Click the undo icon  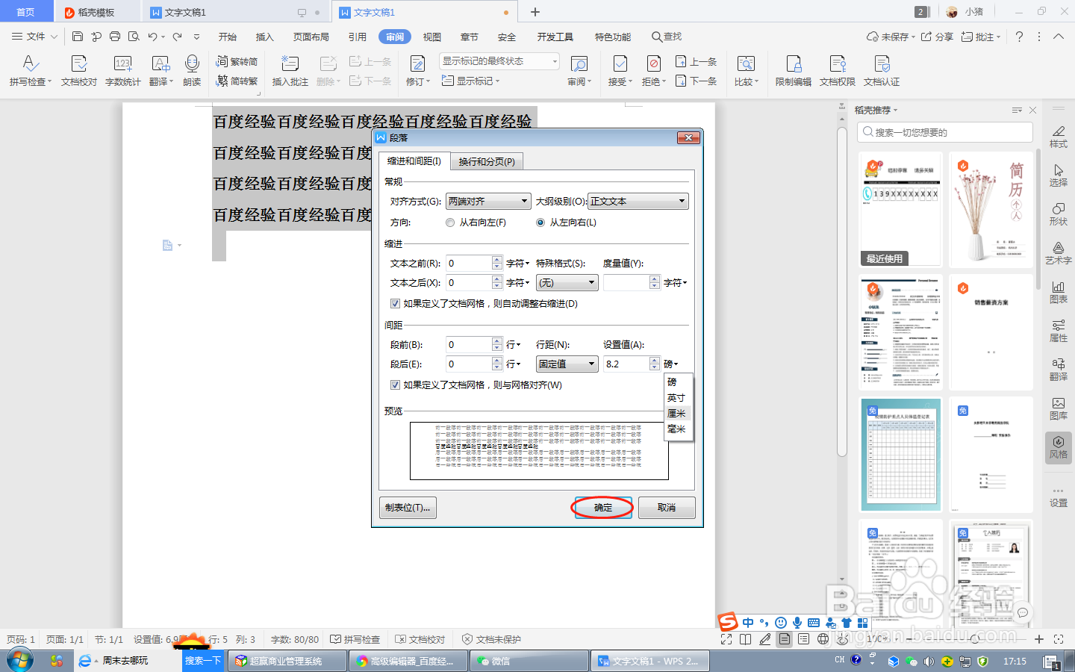152,36
